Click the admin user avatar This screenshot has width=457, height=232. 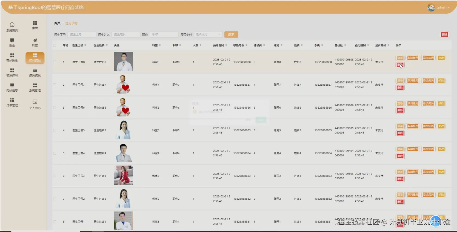431,7
